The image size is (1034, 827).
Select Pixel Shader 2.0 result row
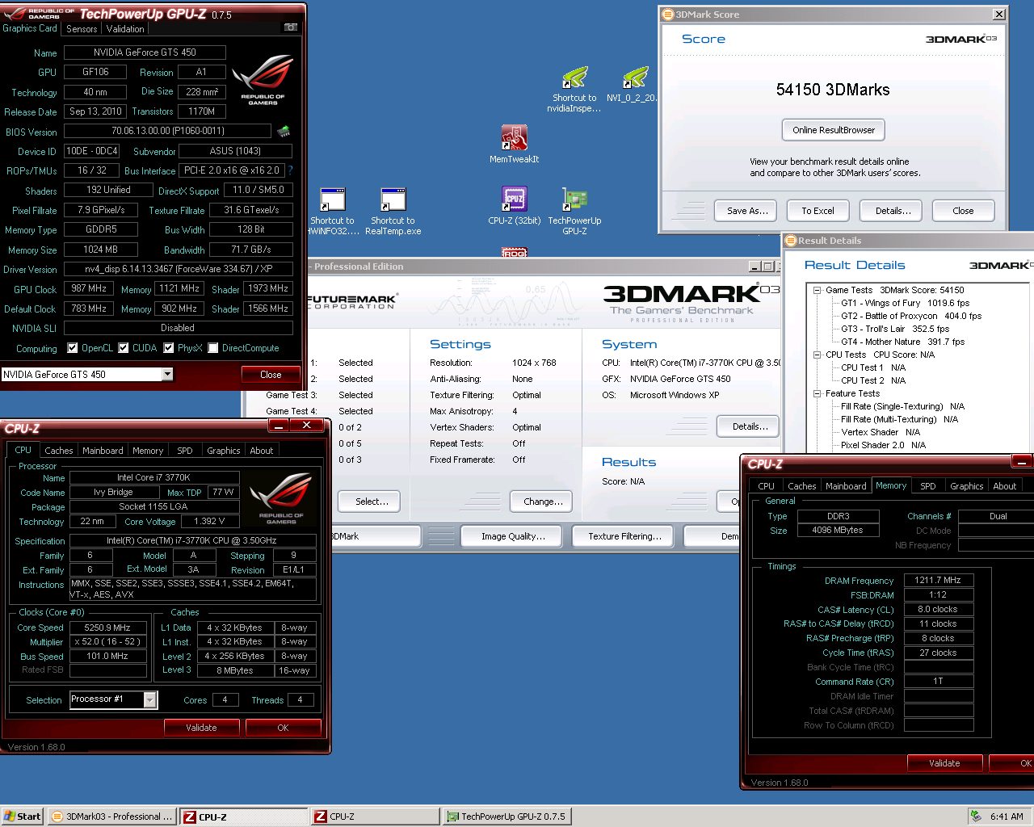pos(883,445)
